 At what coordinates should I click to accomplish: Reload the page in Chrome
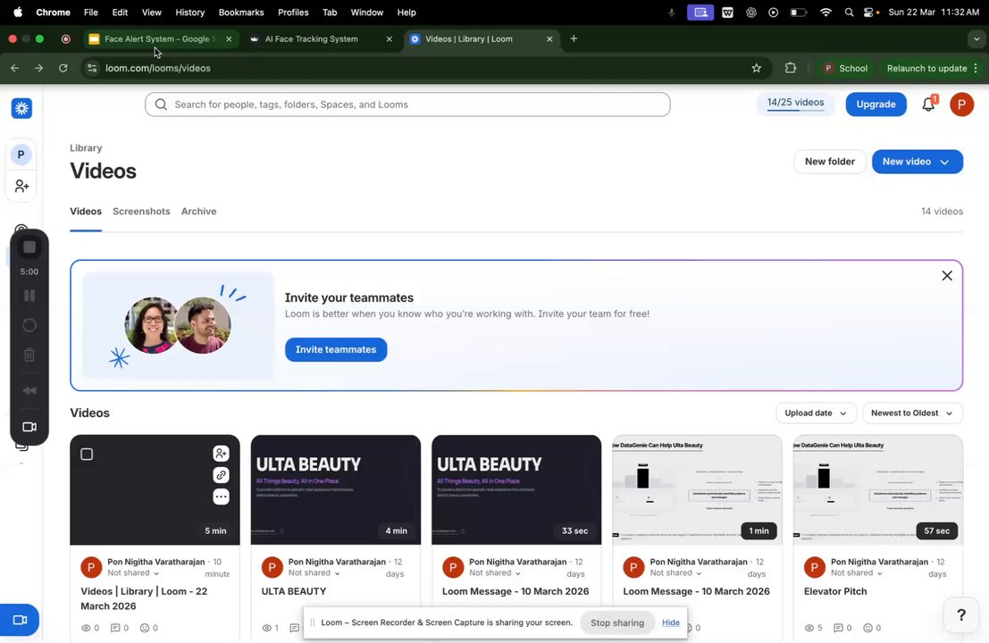[63, 68]
